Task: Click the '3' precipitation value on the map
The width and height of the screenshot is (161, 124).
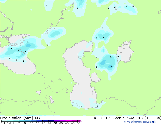Action: pyautogui.click(x=111, y=67)
